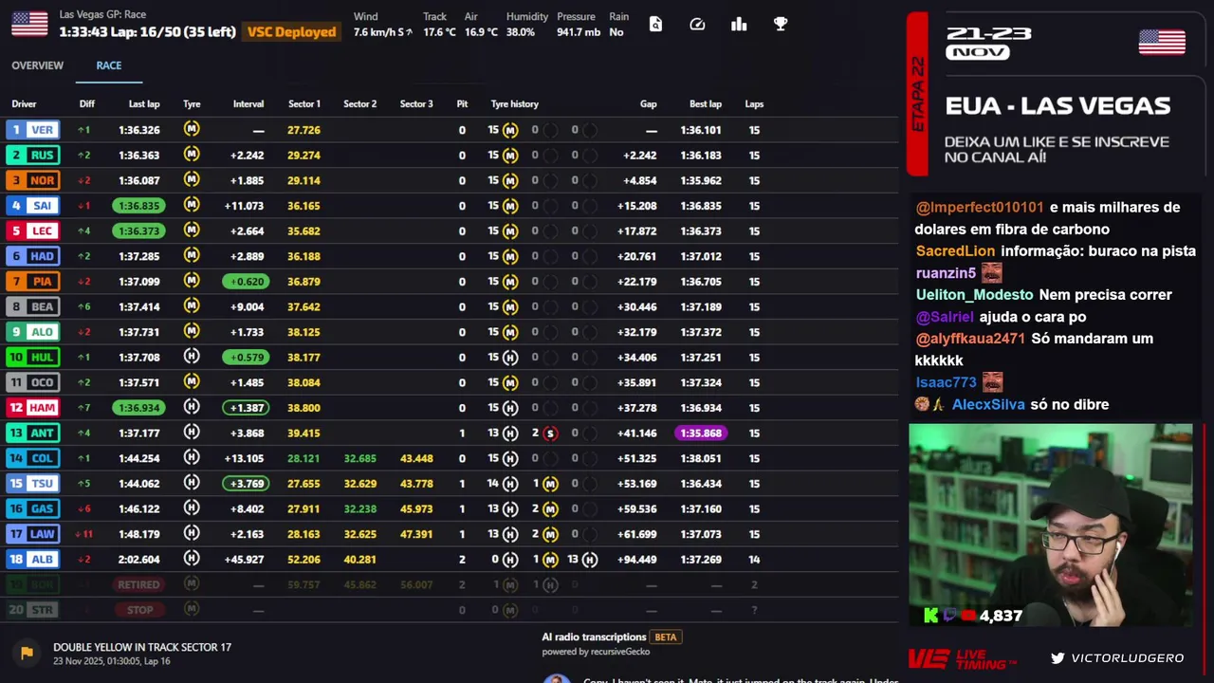The image size is (1214, 683).
Task: Switch to the OVERVIEW tab
Action: pyautogui.click(x=38, y=65)
